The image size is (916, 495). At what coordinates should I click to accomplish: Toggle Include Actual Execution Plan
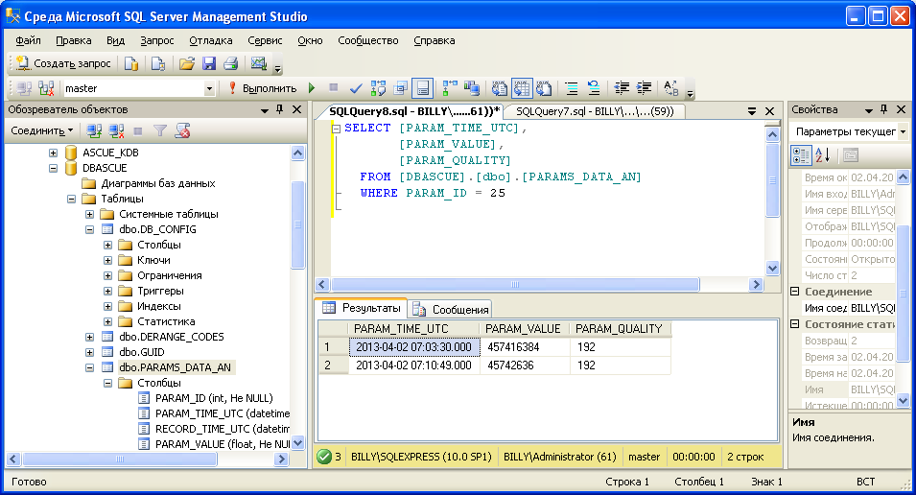coord(450,88)
